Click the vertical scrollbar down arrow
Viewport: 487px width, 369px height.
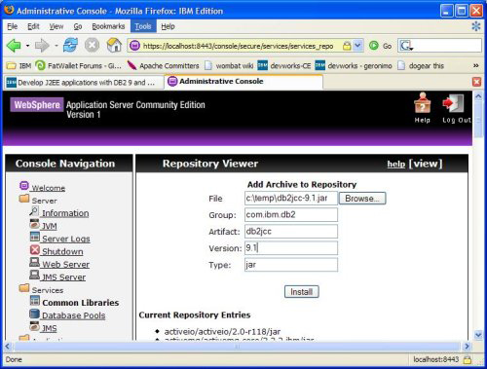[x=478, y=334]
